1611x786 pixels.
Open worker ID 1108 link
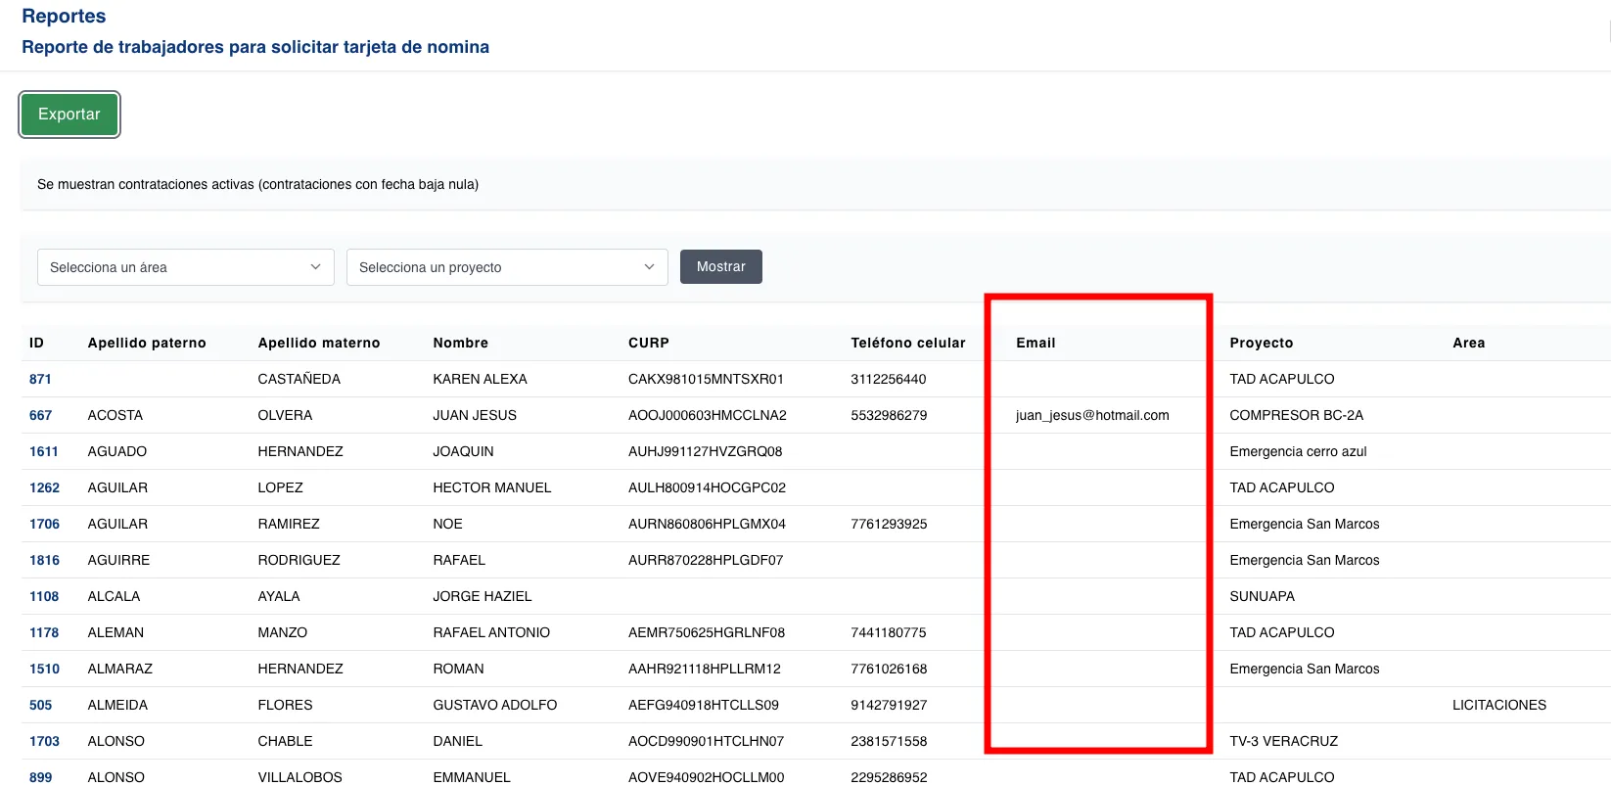coord(44,596)
